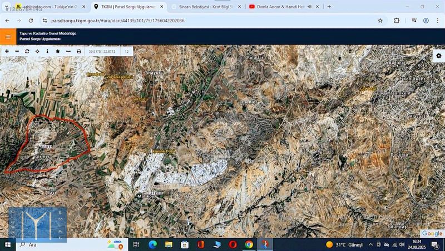Click the zoom in plus icon

tap(7, 51)
